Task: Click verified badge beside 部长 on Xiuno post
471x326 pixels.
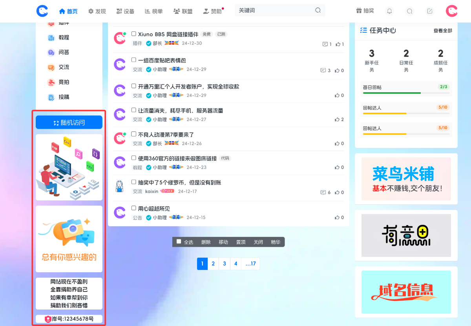Action: tap(149, 44)
